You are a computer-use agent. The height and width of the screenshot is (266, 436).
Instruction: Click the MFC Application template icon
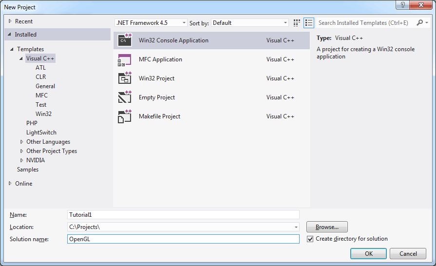(125, 59)
